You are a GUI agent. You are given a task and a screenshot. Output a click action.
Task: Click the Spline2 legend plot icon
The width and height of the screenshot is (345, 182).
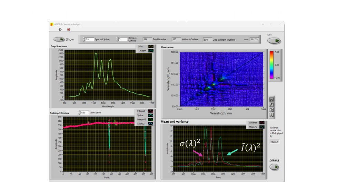point(150,124)
